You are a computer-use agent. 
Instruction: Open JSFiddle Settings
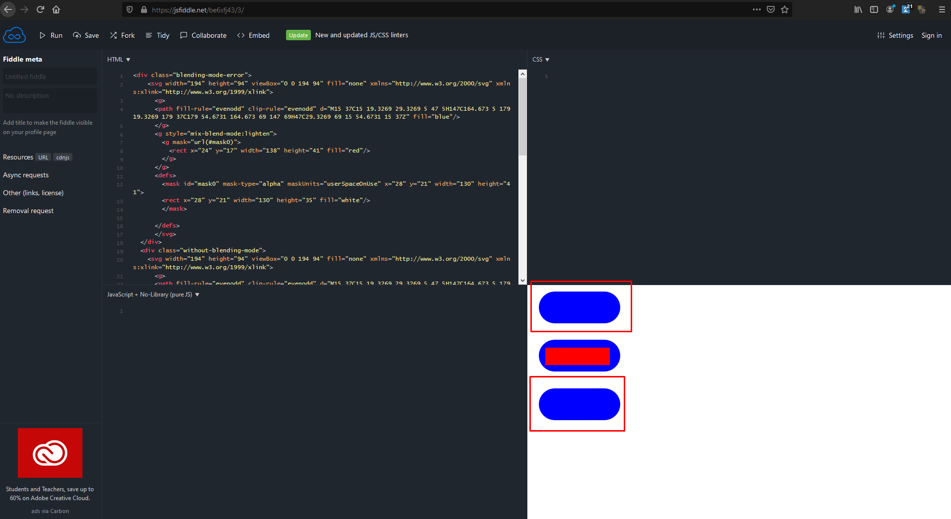tap(895, 35)
